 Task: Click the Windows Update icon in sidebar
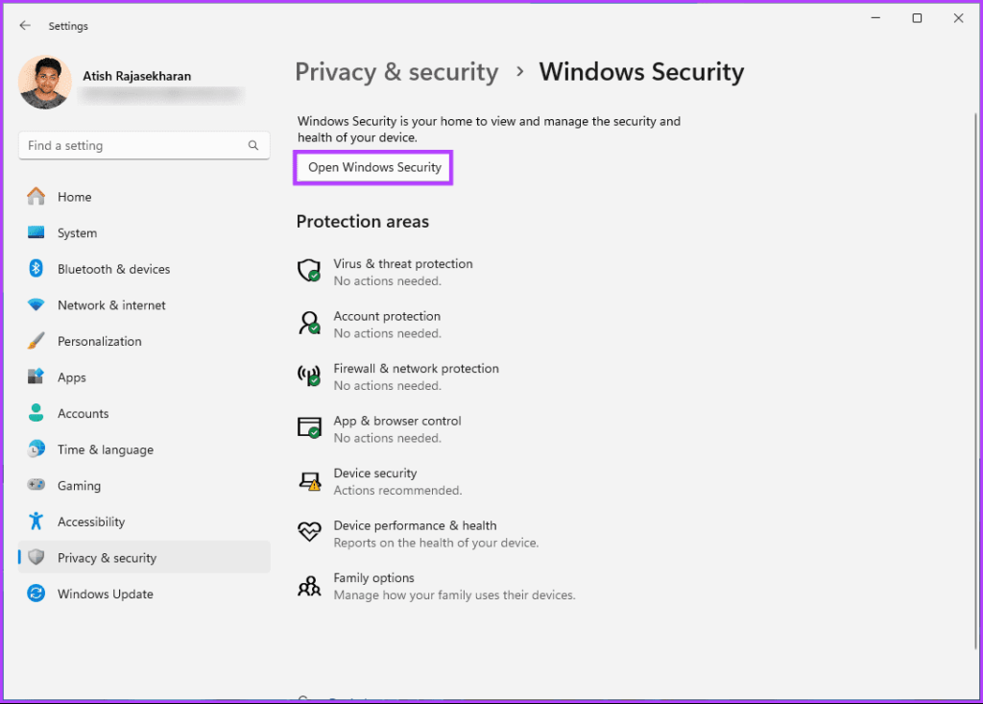36,594
